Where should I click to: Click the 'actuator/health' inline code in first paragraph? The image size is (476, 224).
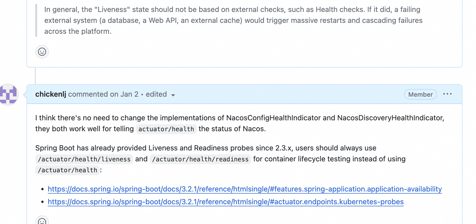click(166, 129)
